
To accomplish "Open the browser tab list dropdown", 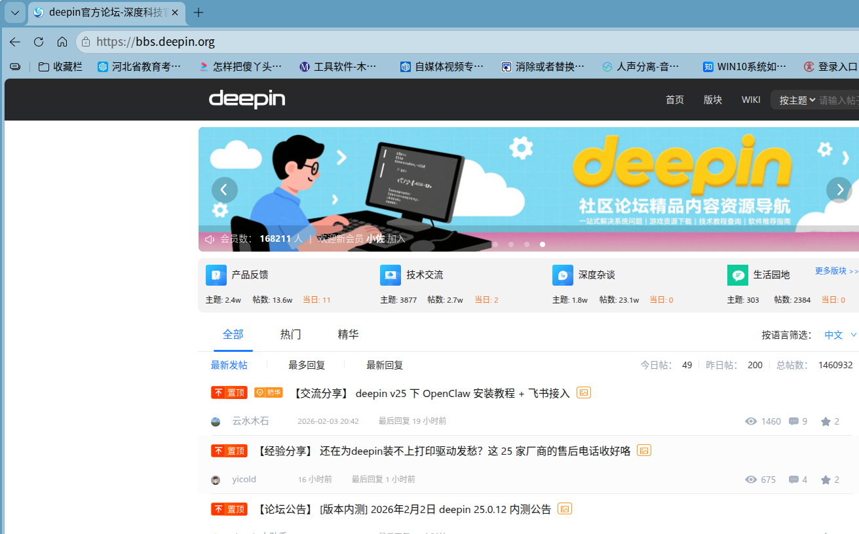I will (x=15, y=12).
